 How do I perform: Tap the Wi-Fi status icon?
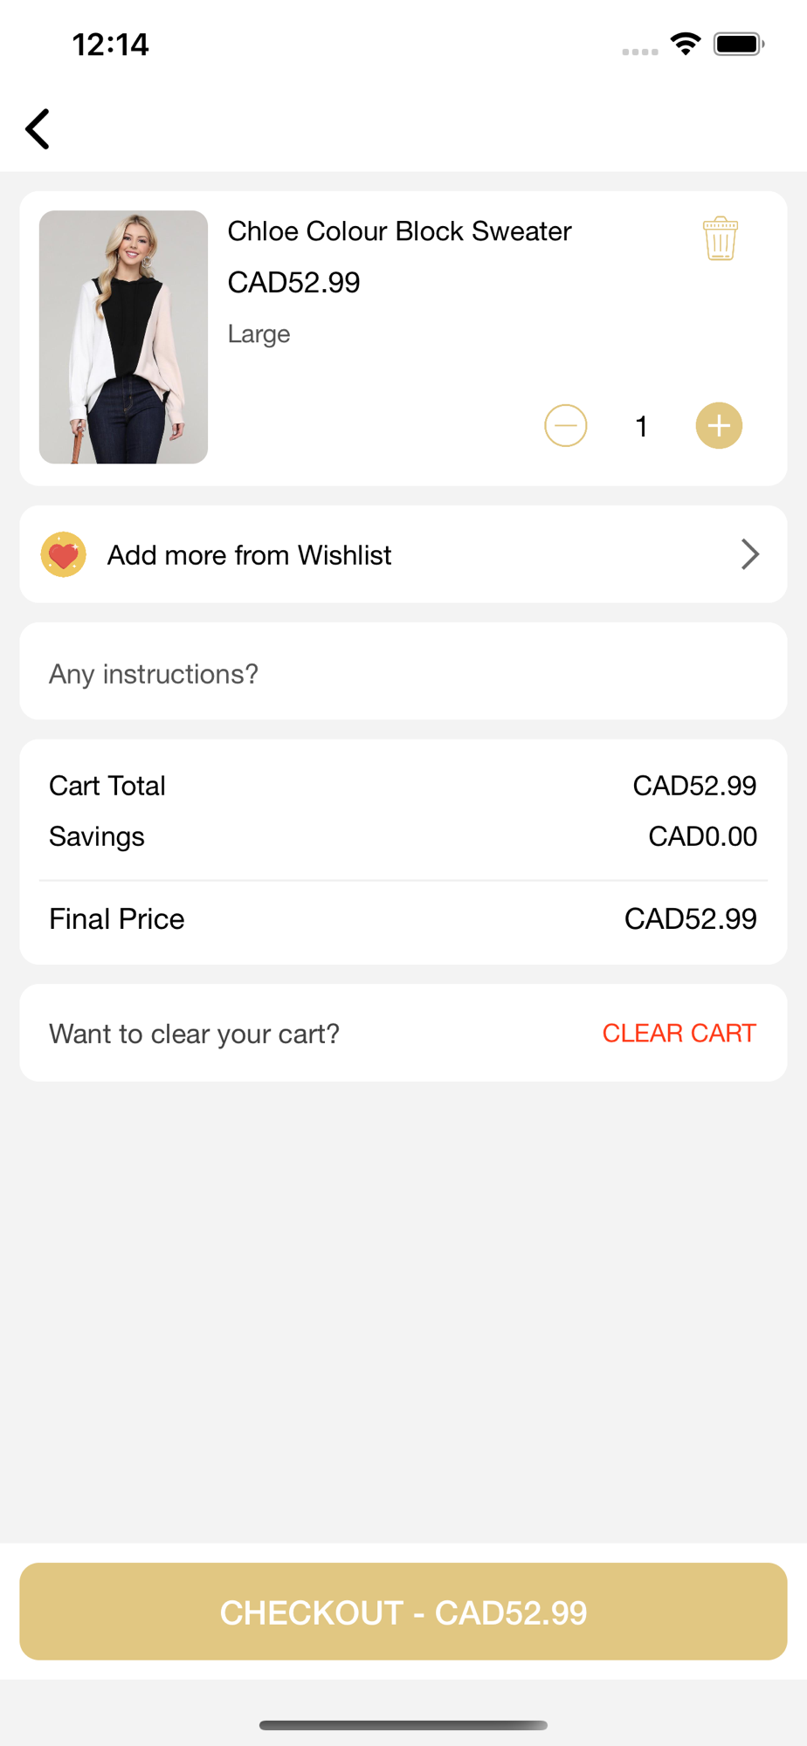coord(686,44)
